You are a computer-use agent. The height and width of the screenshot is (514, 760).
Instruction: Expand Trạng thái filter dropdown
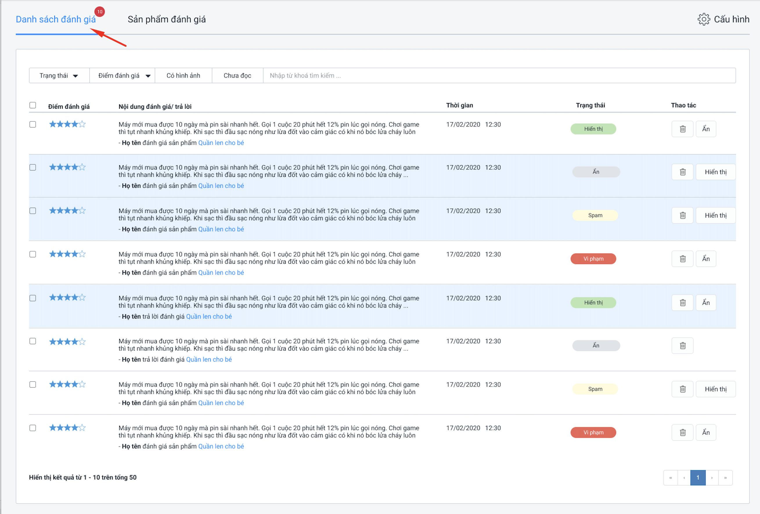pyautogui.click(x=59, y=76)
